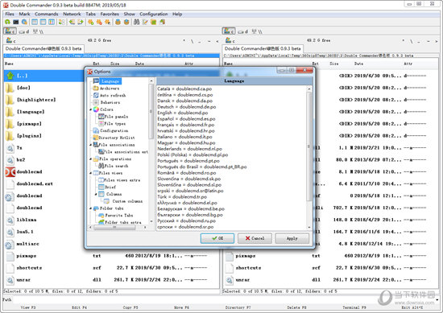Click the Options tree horizontal scrollbar
The height and width of the screenshot is (313, 443).
(117, 227)
